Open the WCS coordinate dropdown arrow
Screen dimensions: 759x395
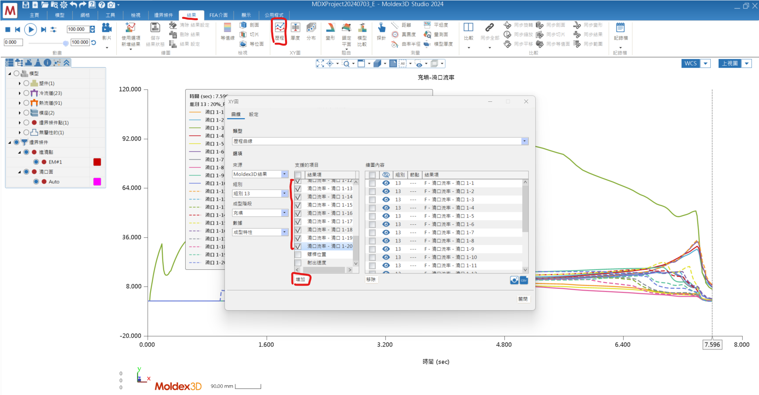pos(706,63)
